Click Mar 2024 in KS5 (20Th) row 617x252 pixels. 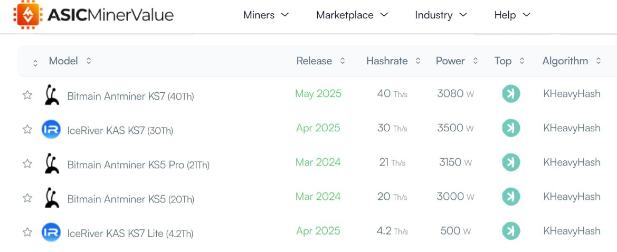click(x=318, y=196)
